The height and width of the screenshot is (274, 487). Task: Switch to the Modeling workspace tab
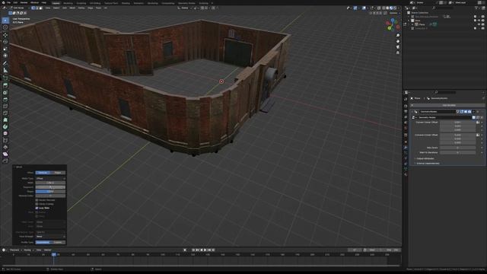(68, 3)
